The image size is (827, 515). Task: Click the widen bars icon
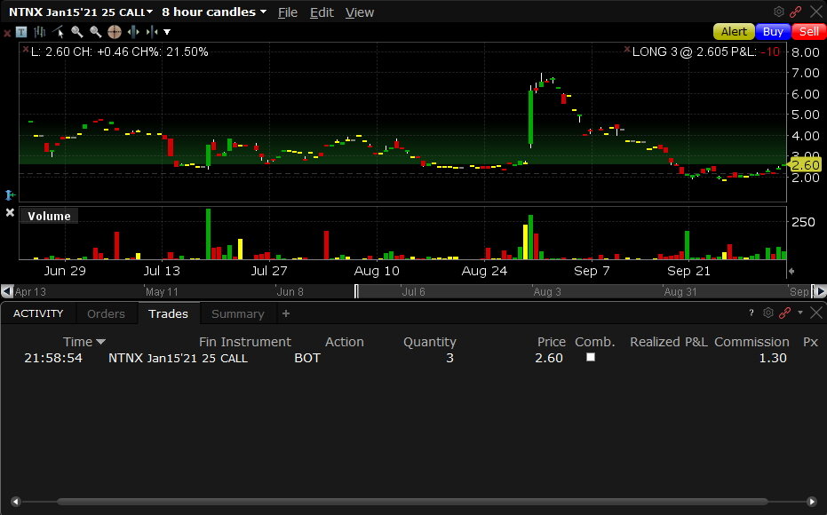133,32
